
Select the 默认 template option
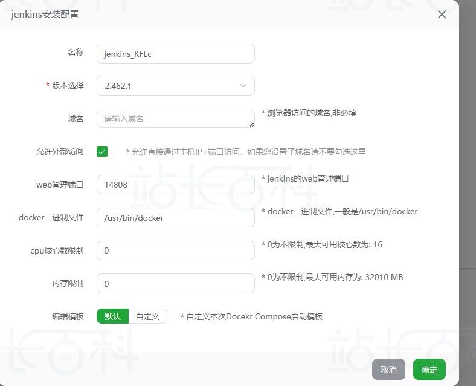[112, 316]
